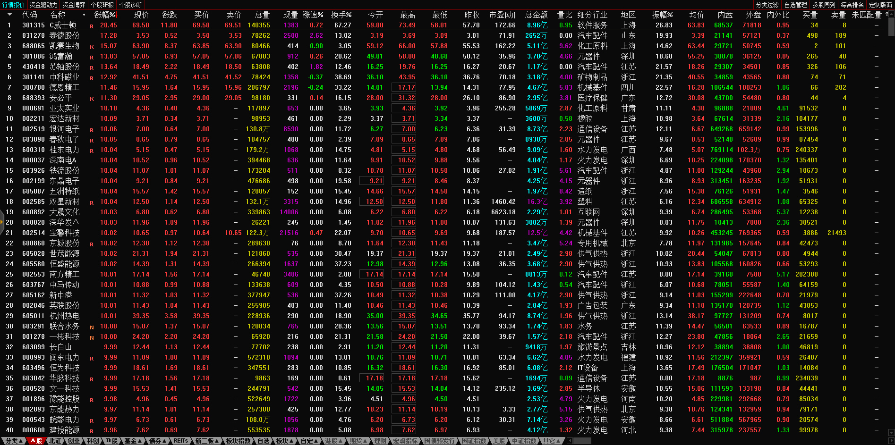Image resolution: width=895 pixels, height=445 pixels.
Task: Click the K marker beside 凯赛生物
Action: 92,47
